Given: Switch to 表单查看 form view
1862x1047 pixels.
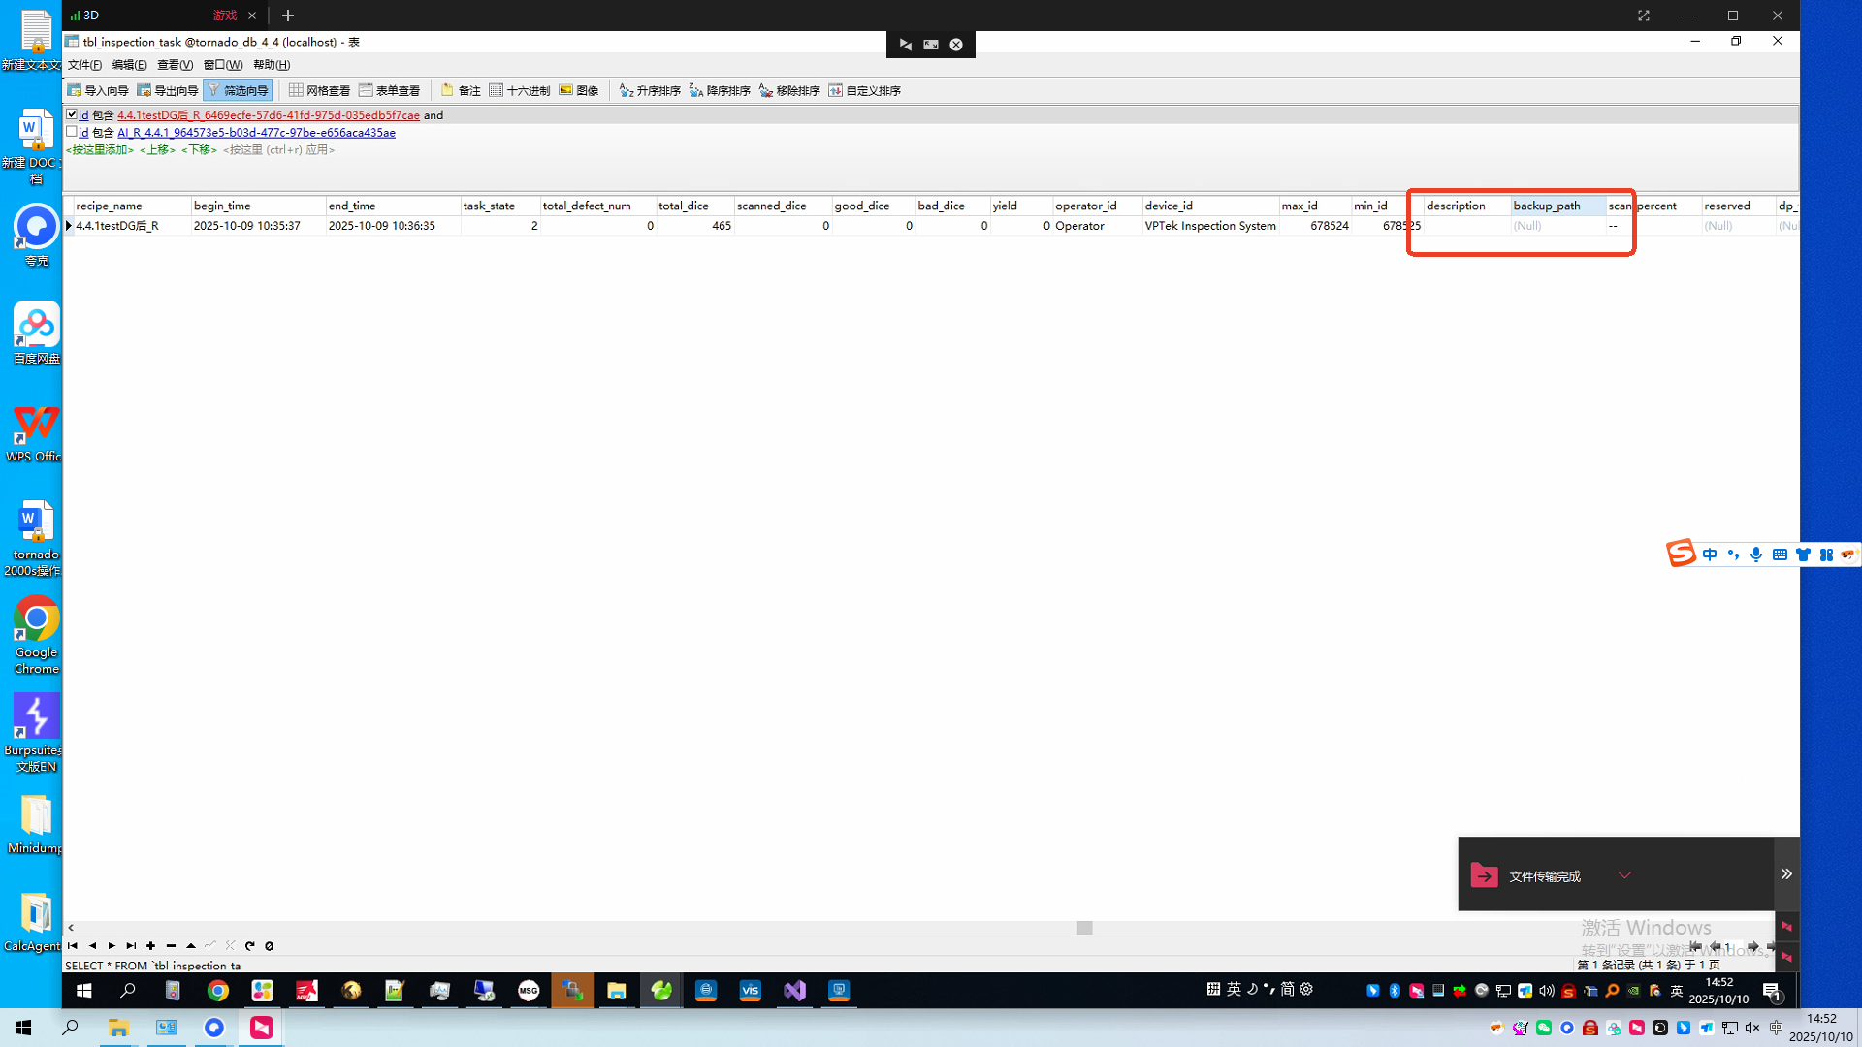Looking at the screenshot, I should click(389, 90).
